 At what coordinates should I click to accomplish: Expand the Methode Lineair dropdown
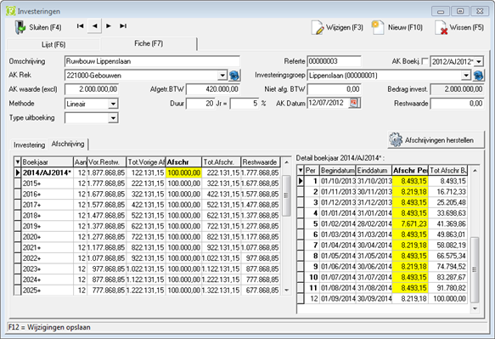click(113, 104)
